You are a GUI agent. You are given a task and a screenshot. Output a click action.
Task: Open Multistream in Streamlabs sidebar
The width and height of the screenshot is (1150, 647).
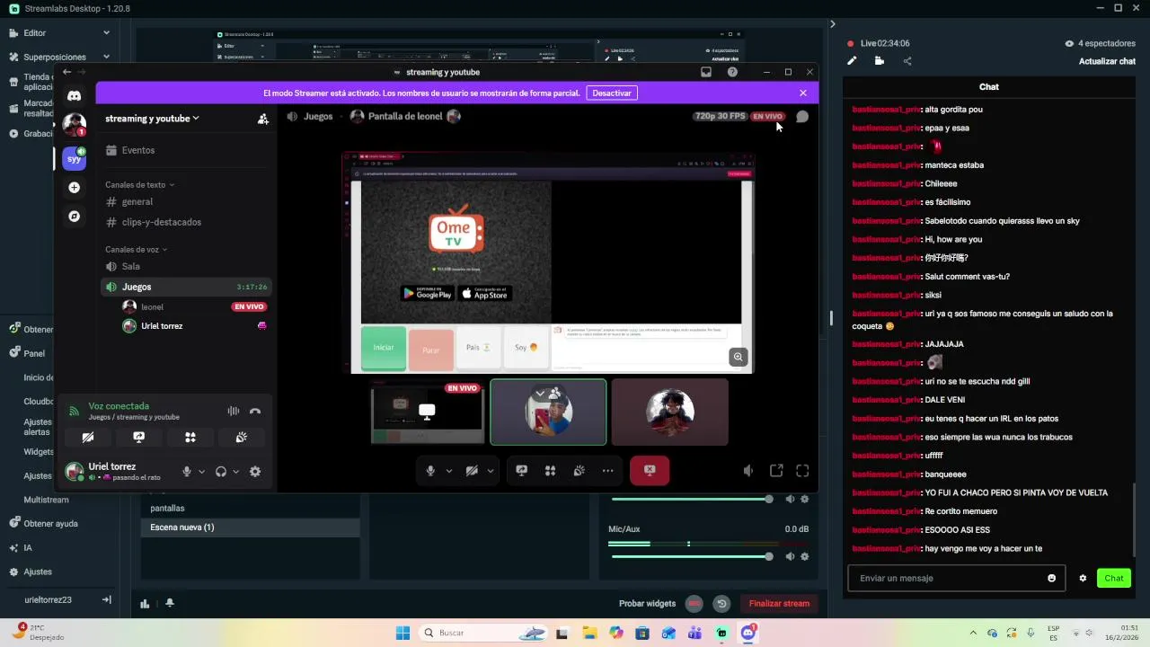[46, 500]
